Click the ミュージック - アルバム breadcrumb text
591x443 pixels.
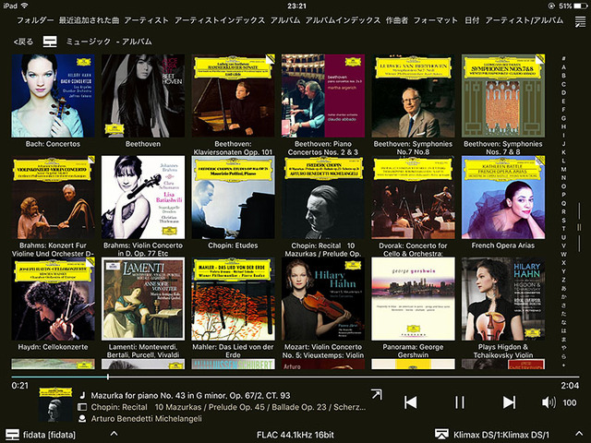click(x=109, y=42)
